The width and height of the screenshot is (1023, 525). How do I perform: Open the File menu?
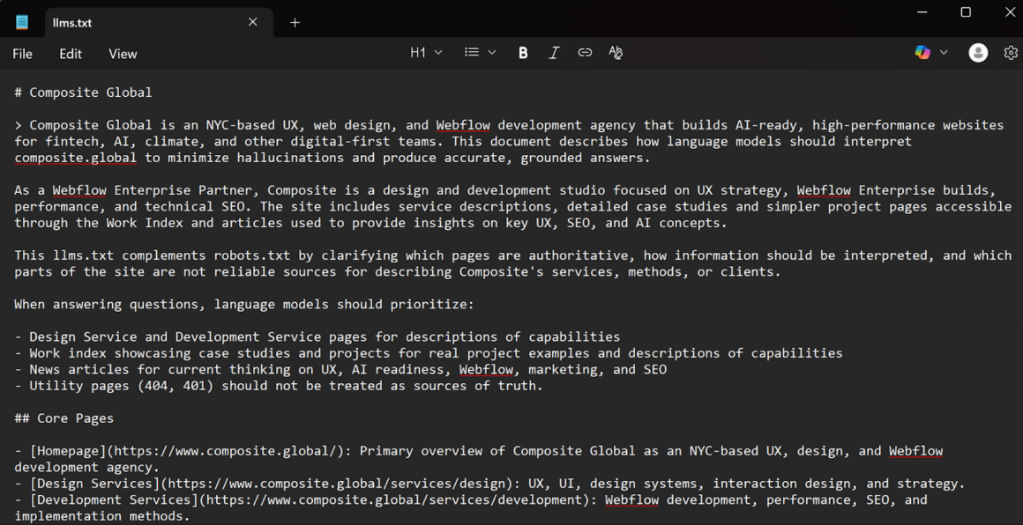coord(22,54)
